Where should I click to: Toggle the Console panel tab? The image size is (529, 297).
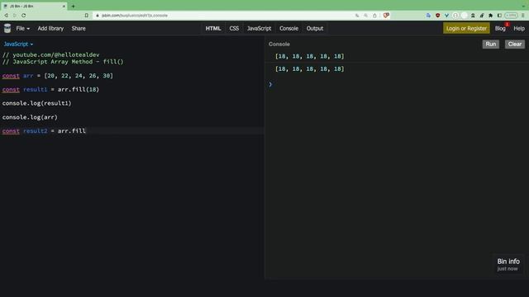[288, 29]
